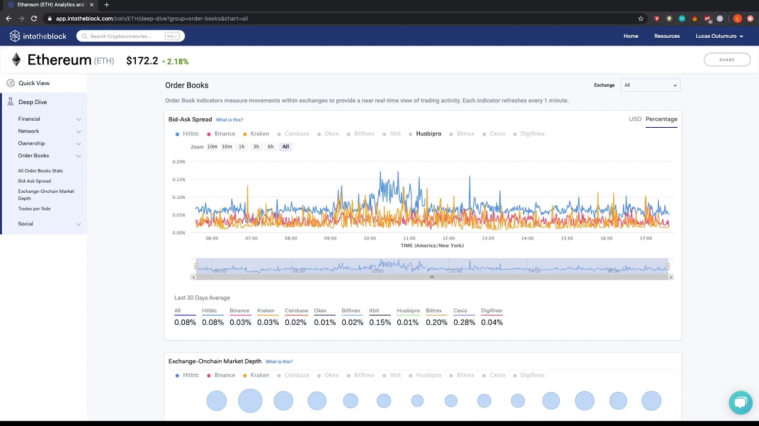Click the green circle extension icon
The image size is (759, 426).
[x=682, y=18]
